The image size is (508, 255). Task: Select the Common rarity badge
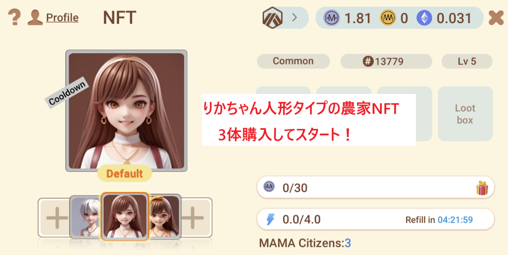coord(293,61)
